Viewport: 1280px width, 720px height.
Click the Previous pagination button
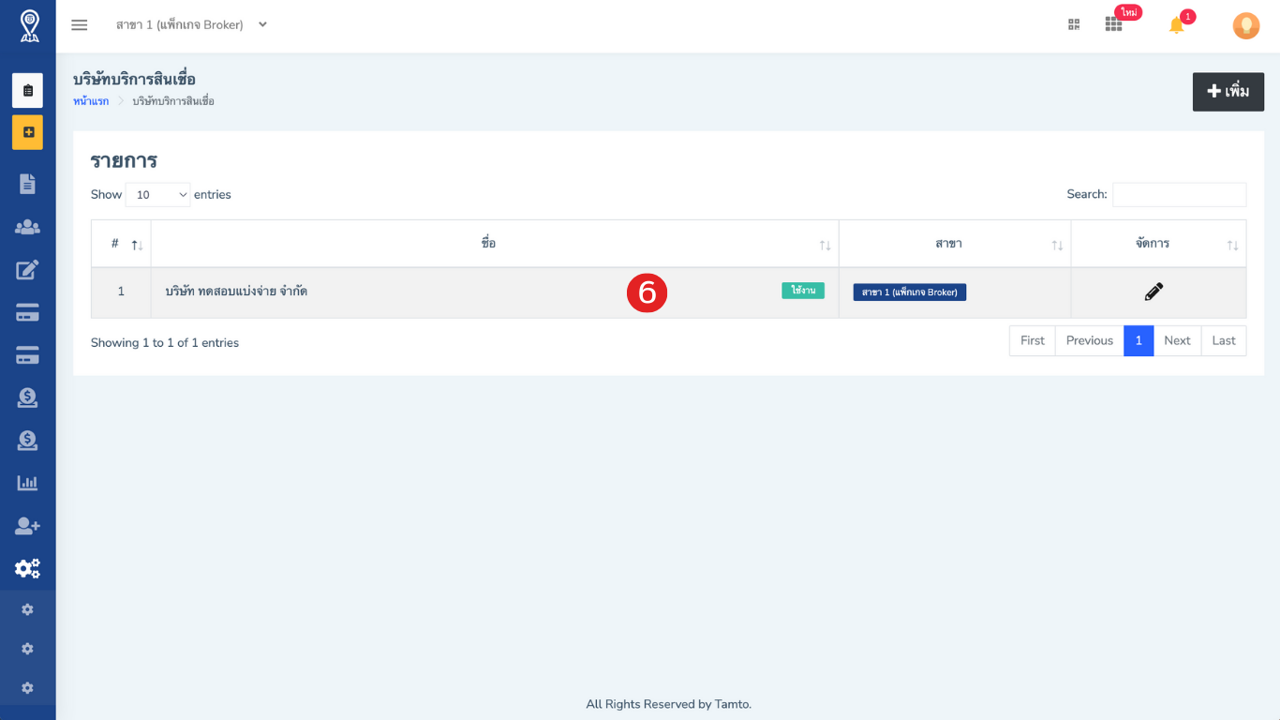tap(1090, 340)
